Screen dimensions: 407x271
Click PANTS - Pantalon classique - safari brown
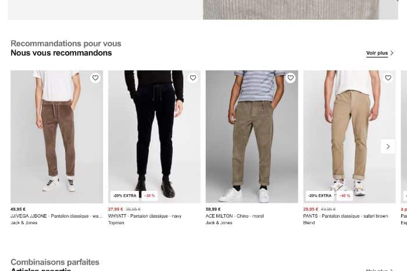[345, 216]
